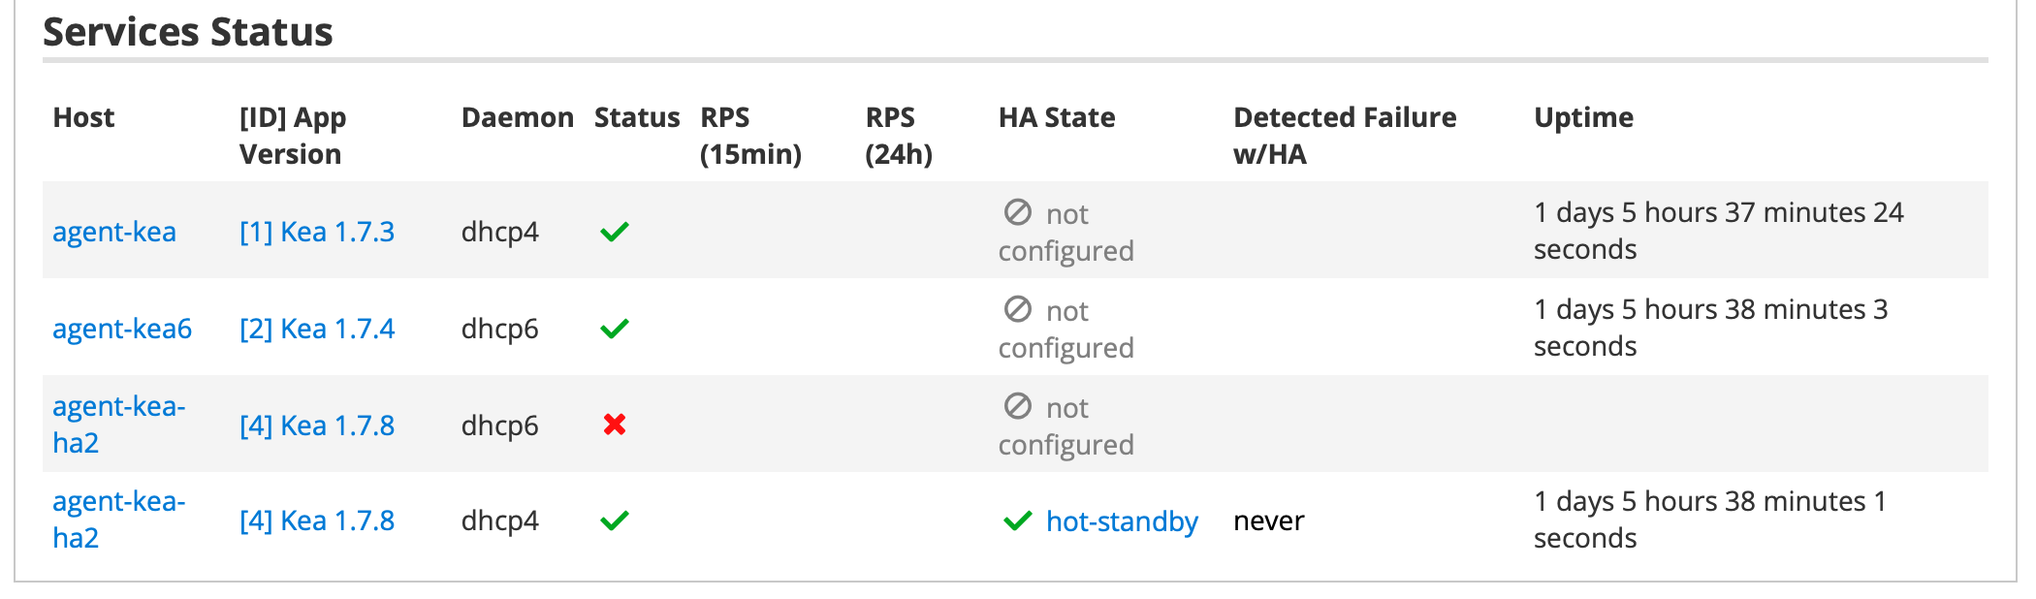Image resolution: width=2036 pixels, height=599 pixels.
Task: Open the agent-kea6 host link
Action: [x=122, y=329]
